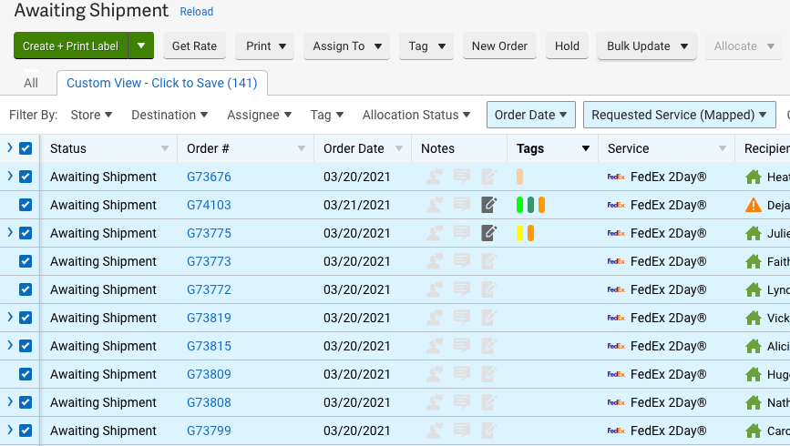This screenshot has height=446, width=790.
Task: Click the Reload link
Action: pos(196,12)
